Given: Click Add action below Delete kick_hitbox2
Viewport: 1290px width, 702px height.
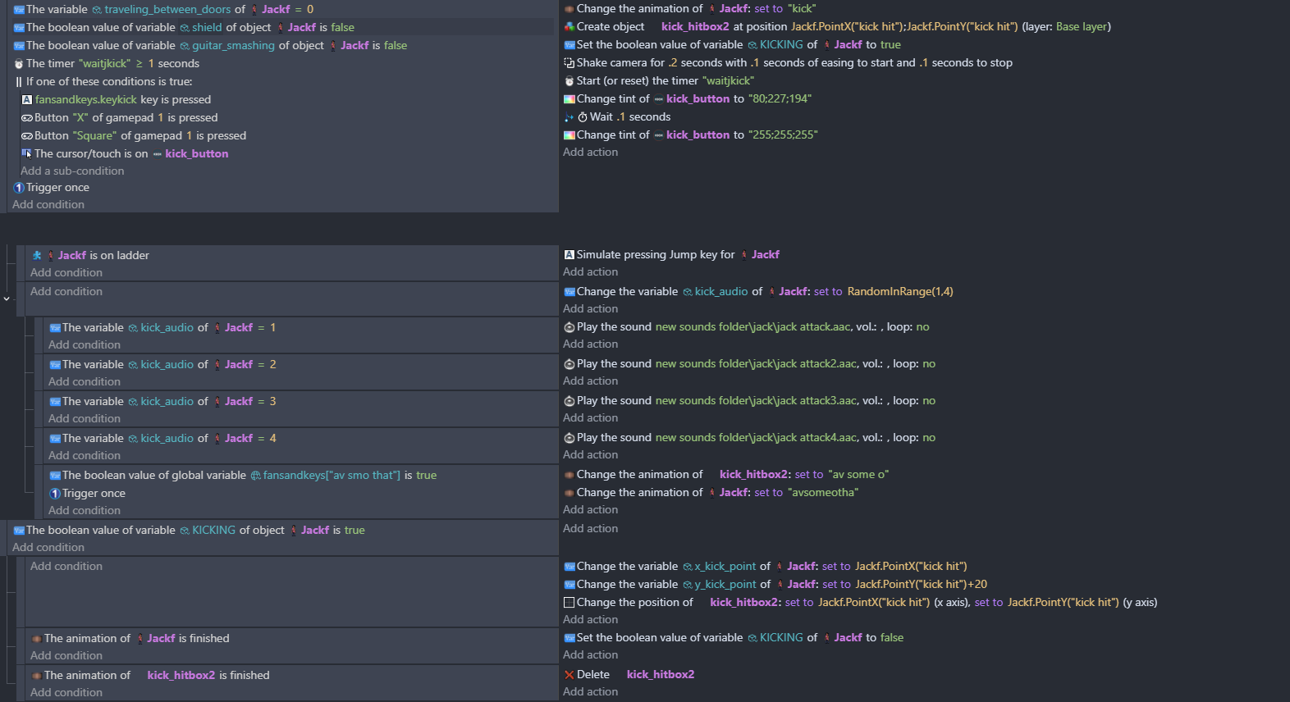Looking at the screenshot, I should coord(590,692).
